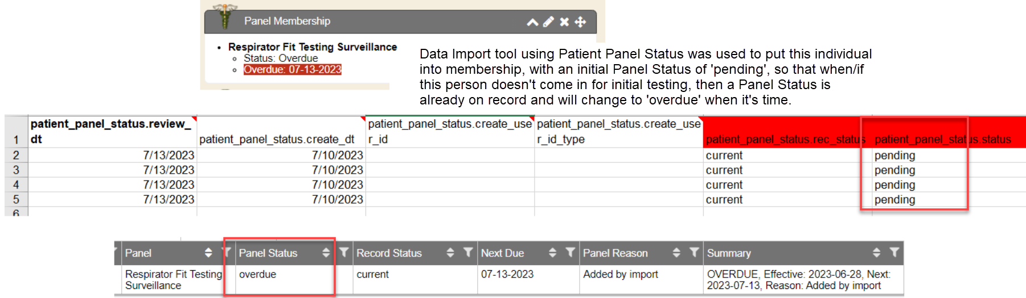Click the pencil edit icon on Panel Membership
The width and height of the screenshot is (1026, 298).
click(x=548, y=22)
